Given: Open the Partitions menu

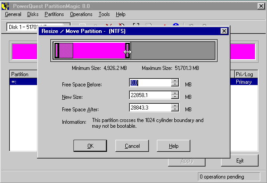Looking at the screenshot, I should 54,14.
